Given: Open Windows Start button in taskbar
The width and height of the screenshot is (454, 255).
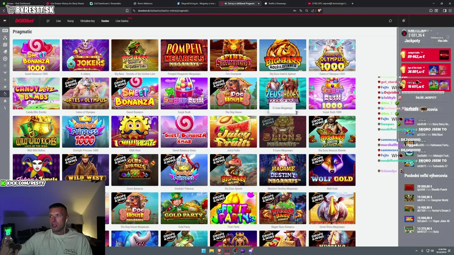Looking at the screenshot, I should tap(203, 251).
